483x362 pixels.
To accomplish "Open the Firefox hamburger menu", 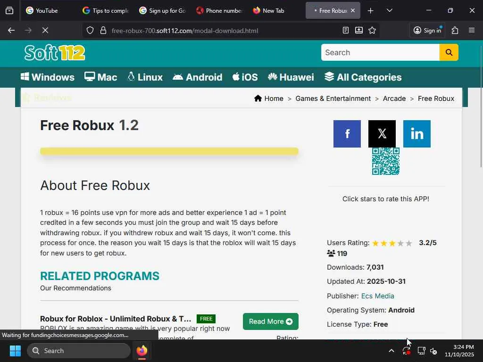I will [x=472, y=30].
